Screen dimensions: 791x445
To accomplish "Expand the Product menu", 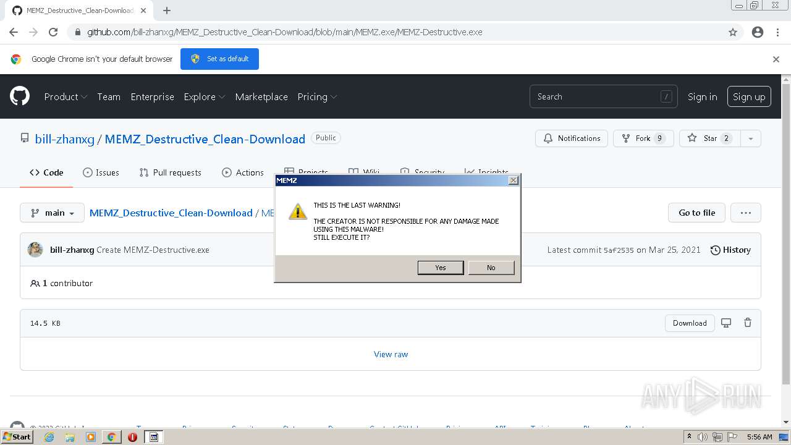I will (66, 97).
